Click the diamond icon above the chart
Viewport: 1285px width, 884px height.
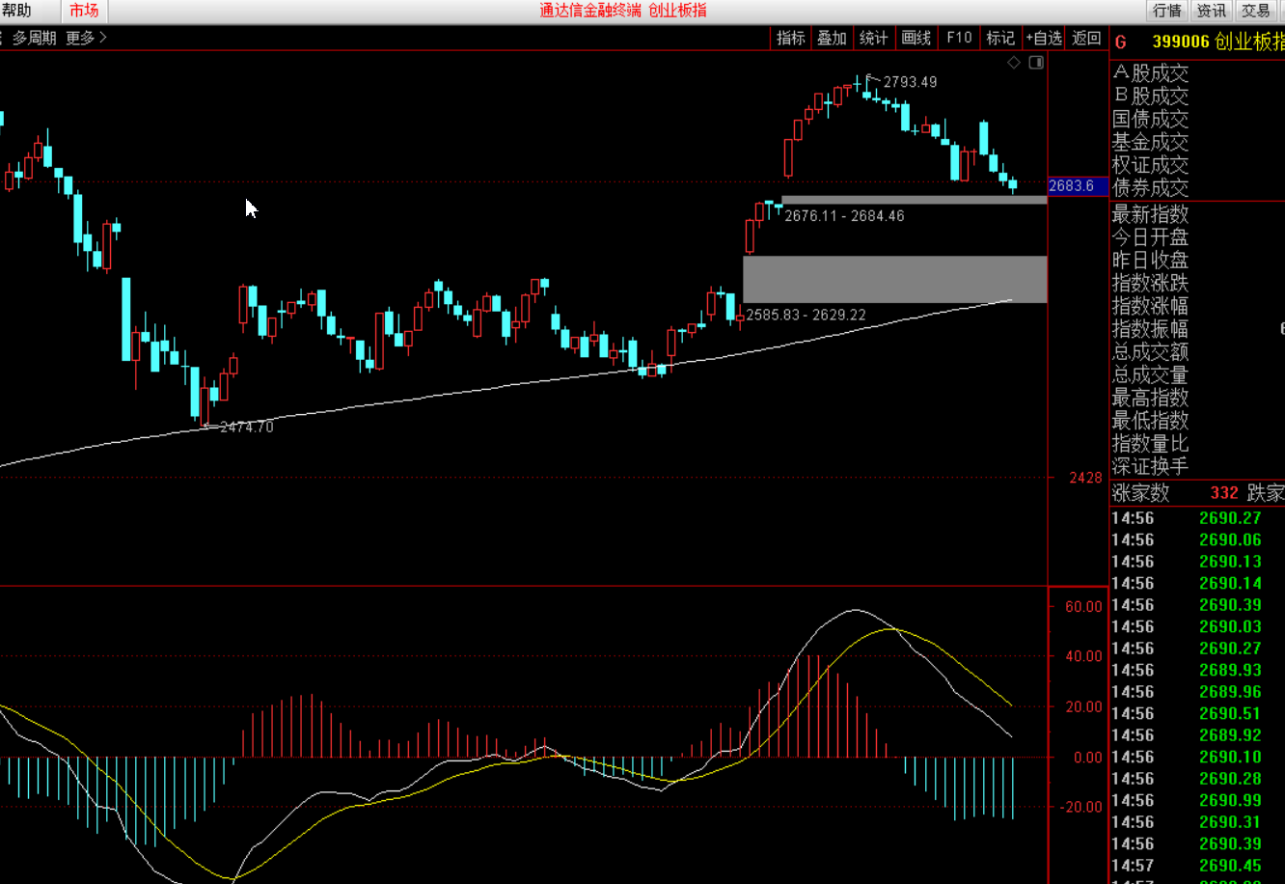click(1014, 63)
